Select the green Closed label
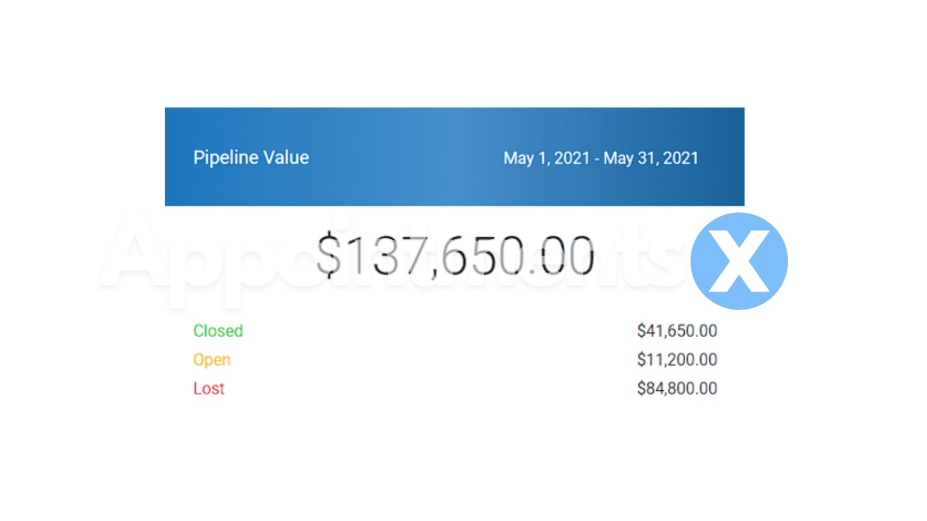 click(x=218, y=331)
